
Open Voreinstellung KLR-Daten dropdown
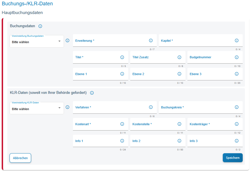point(36,108)
